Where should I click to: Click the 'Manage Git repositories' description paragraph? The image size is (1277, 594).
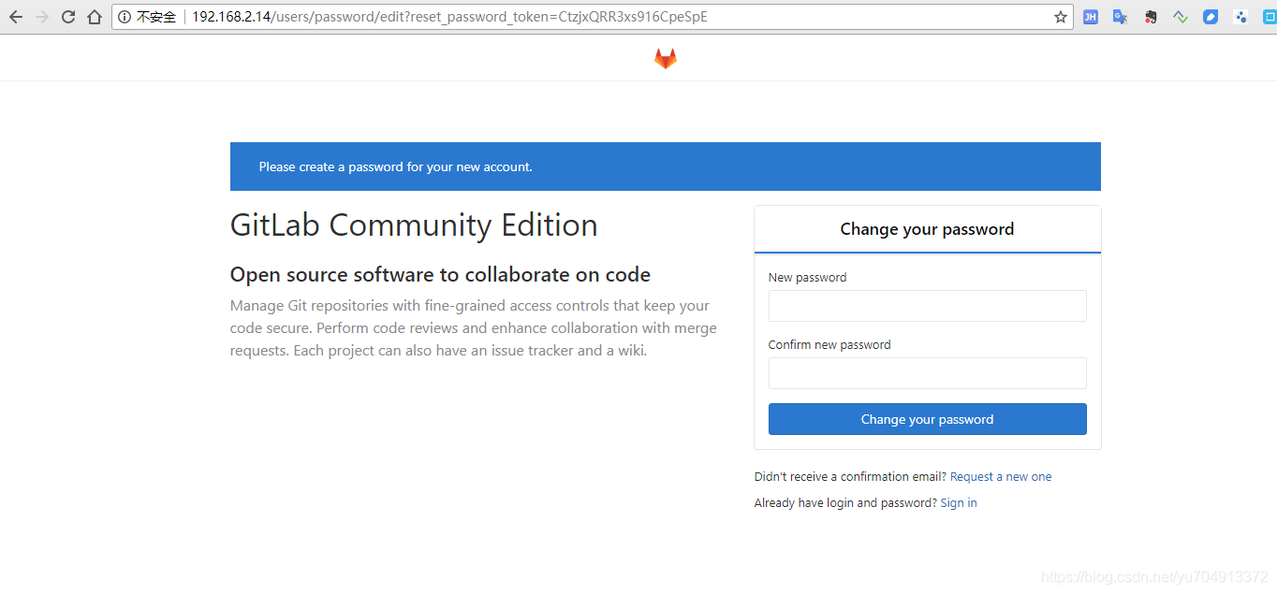[474, 328]
